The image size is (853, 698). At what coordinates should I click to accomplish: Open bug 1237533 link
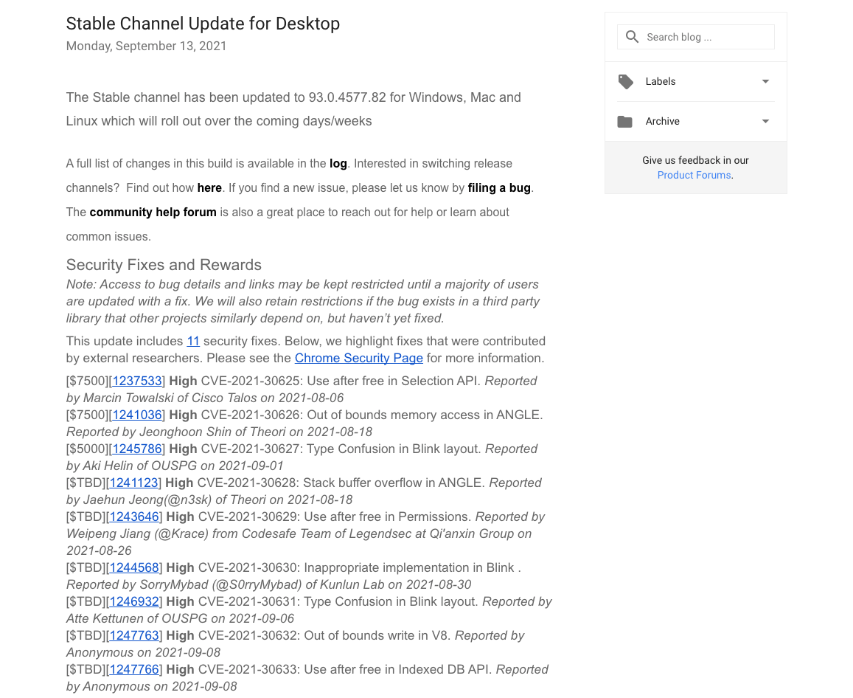tap(137, 381)
